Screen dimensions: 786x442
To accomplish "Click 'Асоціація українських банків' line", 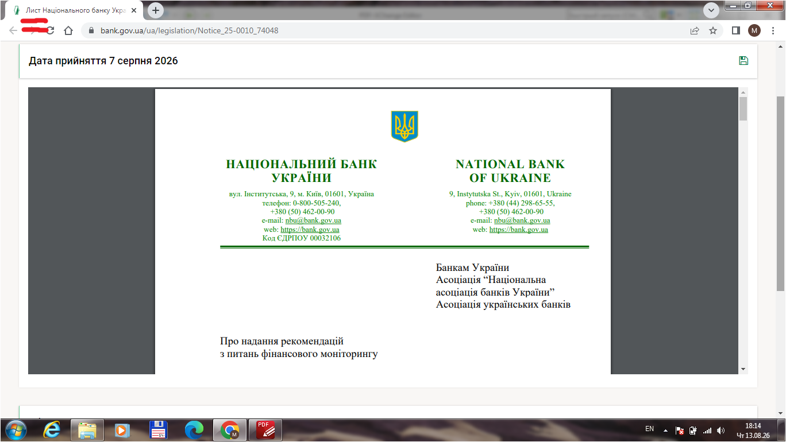I will [x=503, y=304].
